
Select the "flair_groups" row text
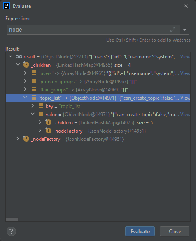[83, 90]
